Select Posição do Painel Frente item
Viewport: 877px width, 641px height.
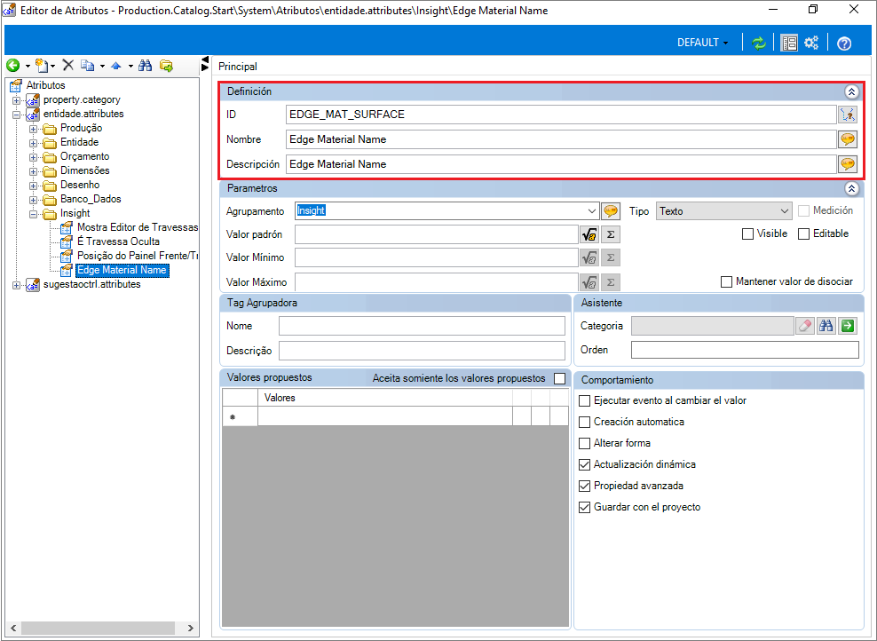coord(138,256)
